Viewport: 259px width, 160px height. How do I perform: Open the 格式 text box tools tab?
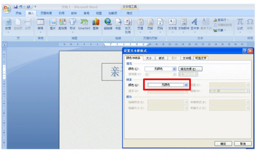[x=129, y=13]
